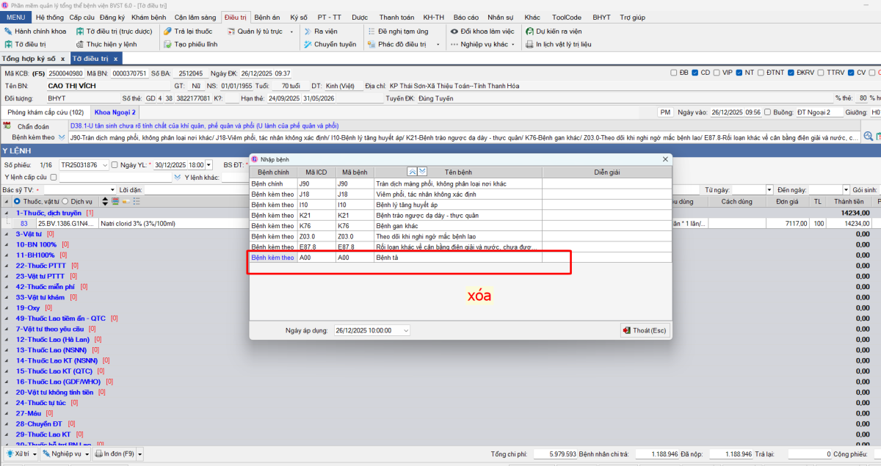This screenshot has width=881, height=466.
Task: Click Đổi khoa làm việc eye icon
Action: [x=454, y=32]
